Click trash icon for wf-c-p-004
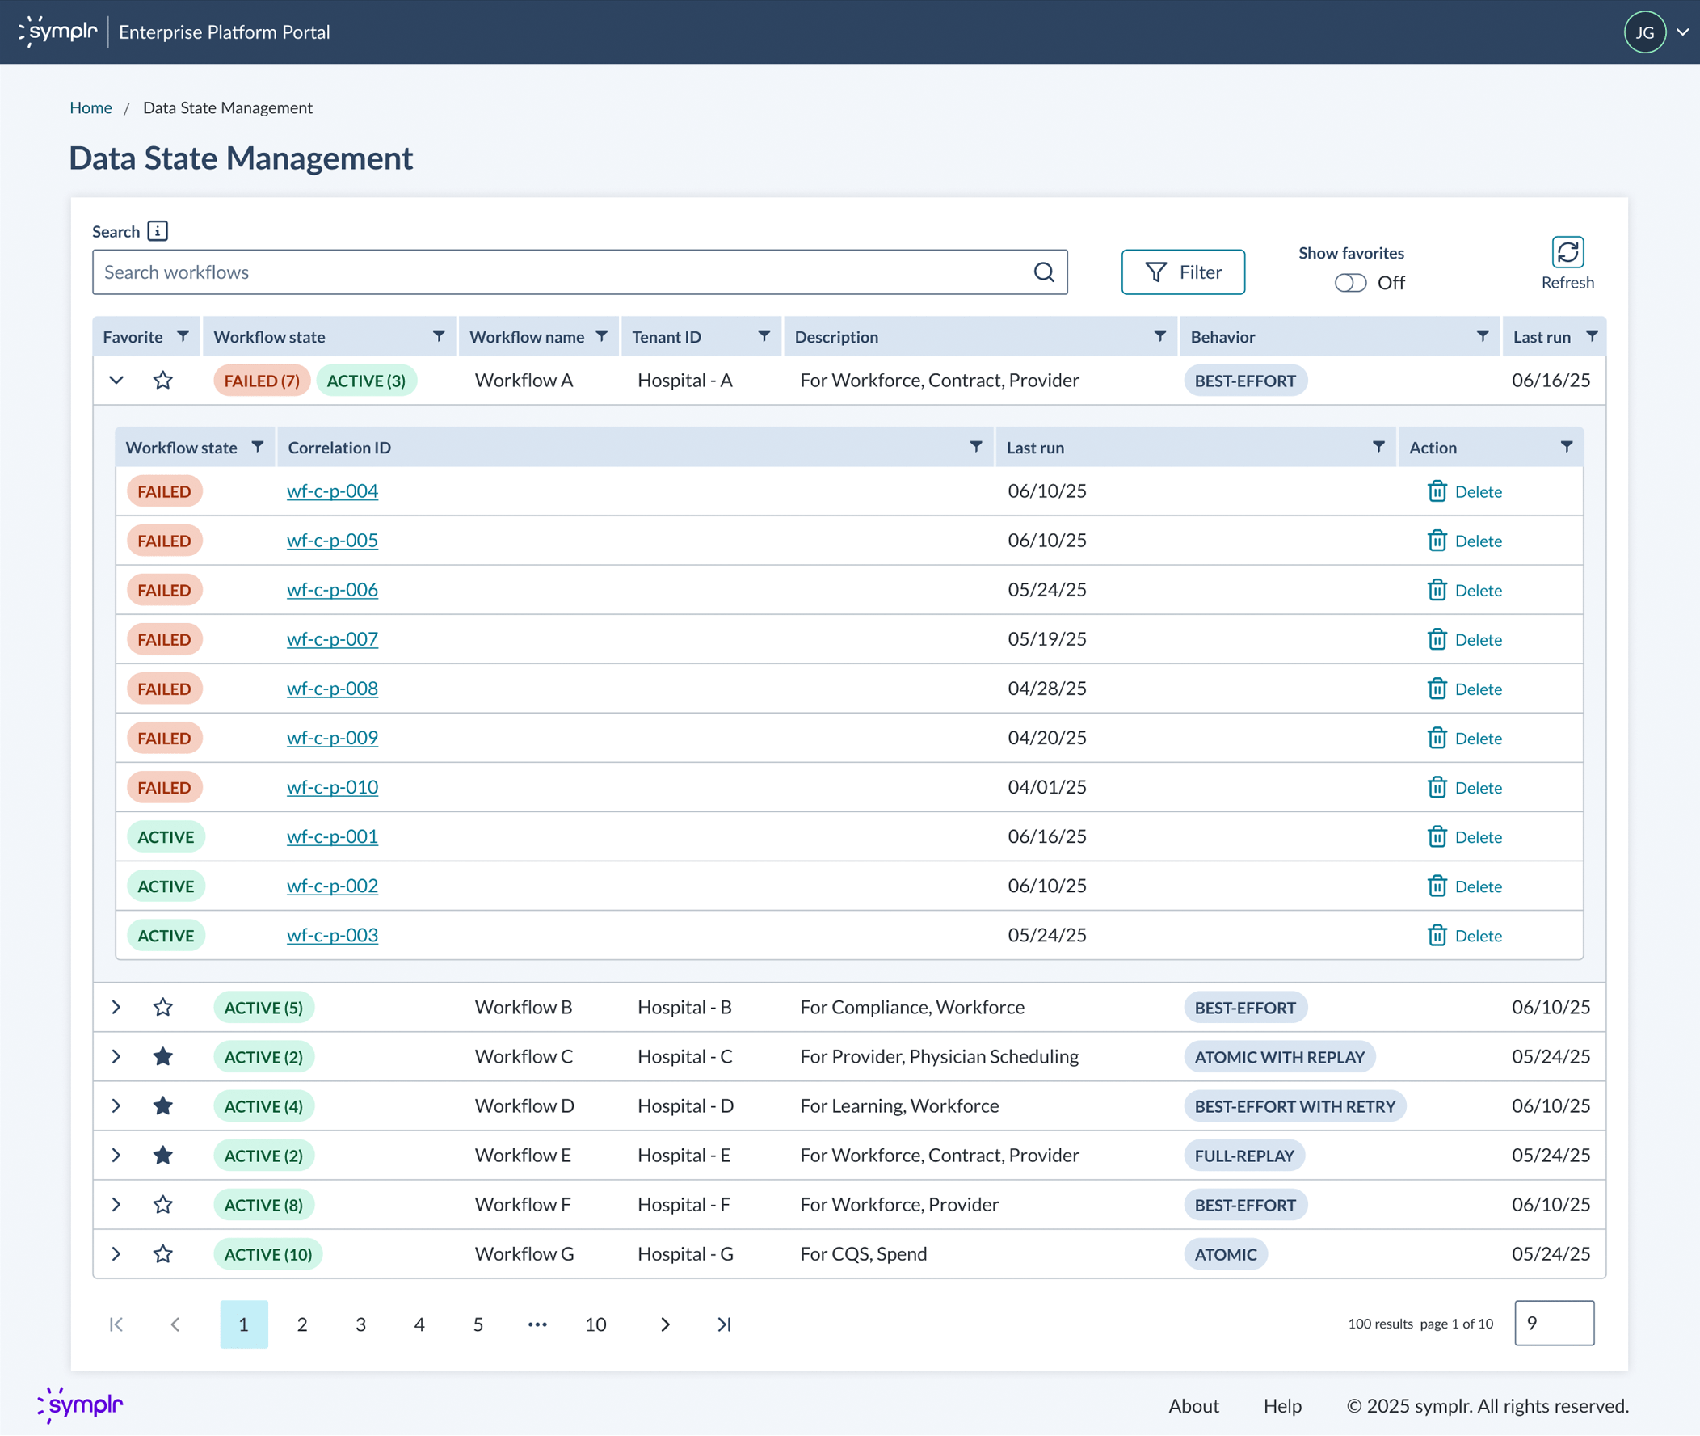This screenshot has height=1436, width=1700. (1437, 491)
